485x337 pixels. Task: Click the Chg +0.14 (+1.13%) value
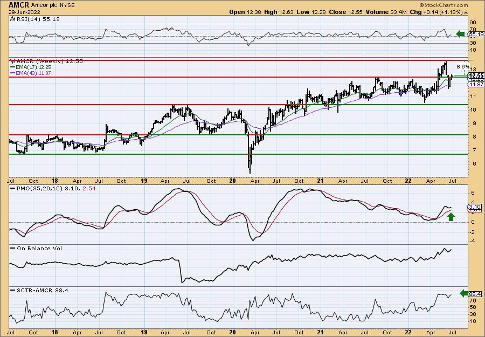(436, 12)
